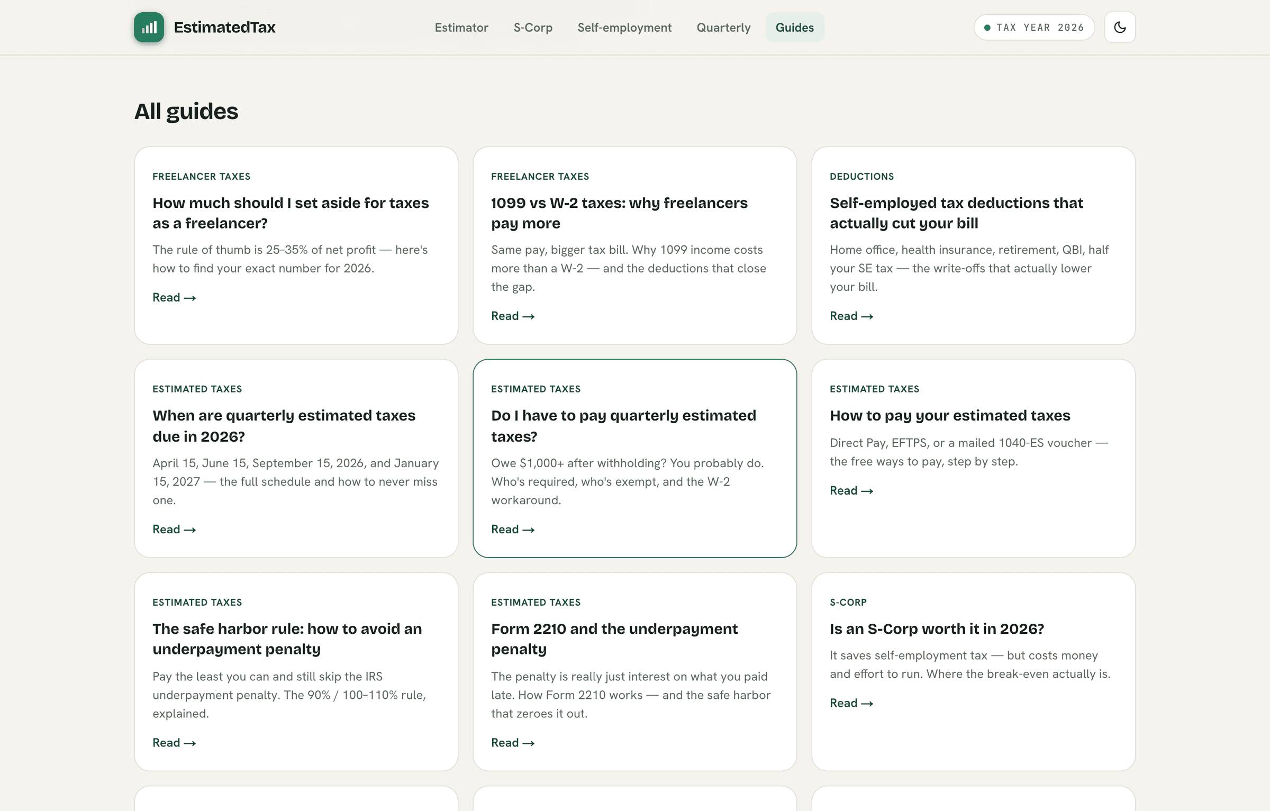
Task: Click the DEDUCTIONS category label
Action: (861, 176)
